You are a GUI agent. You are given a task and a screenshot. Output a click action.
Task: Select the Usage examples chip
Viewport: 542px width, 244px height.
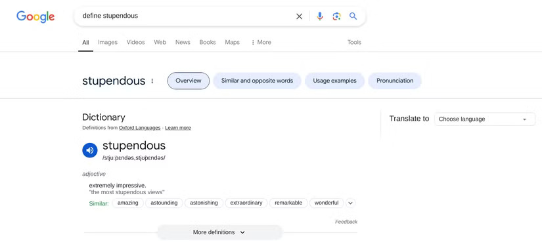click(x=334, y=81)
